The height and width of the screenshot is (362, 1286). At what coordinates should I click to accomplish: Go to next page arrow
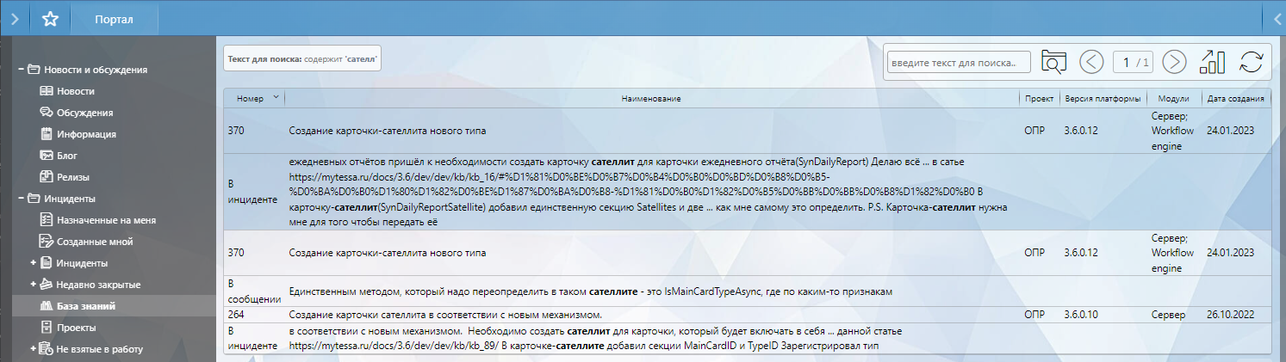pyautogui.click(x=1174, y=62)
